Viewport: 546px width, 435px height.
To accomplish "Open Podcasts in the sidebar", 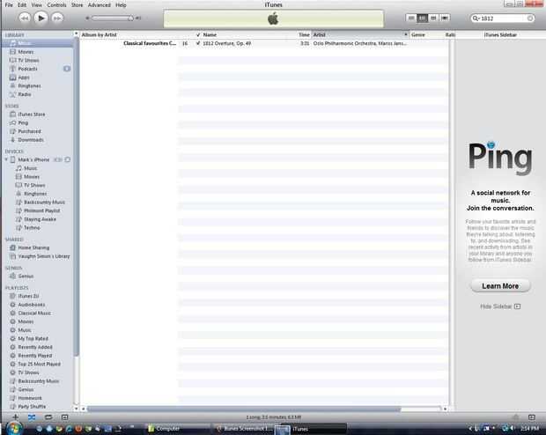I will (x=27, y=69).
